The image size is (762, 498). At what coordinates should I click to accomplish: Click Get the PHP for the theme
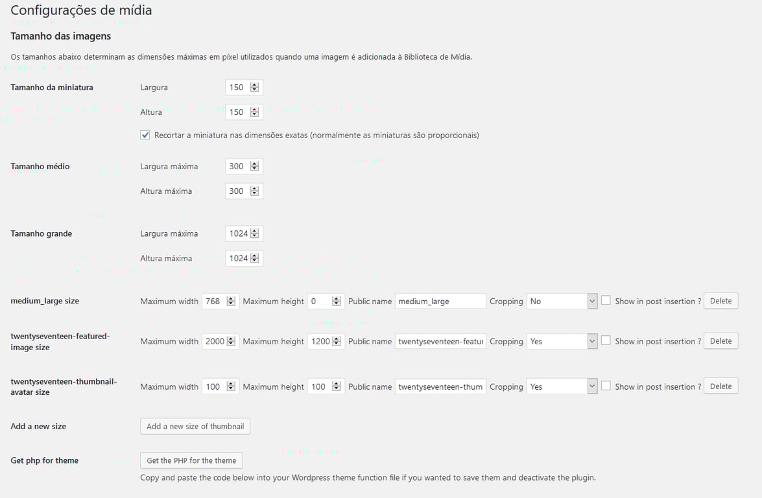[191, 460]
